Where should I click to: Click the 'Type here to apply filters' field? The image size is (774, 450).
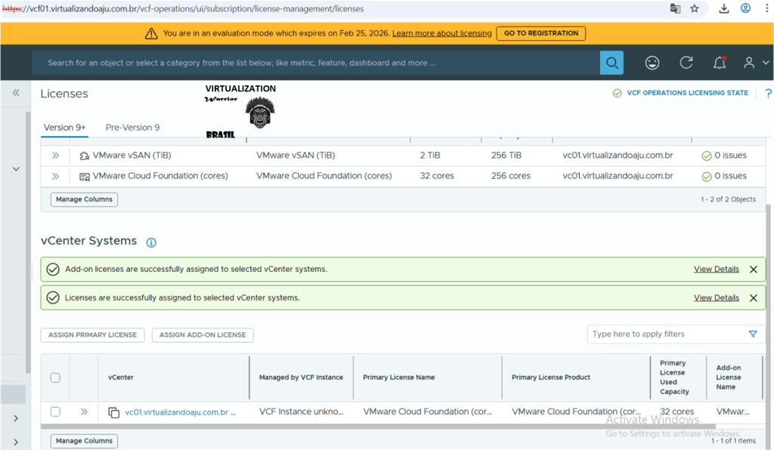tap(665, 334)
